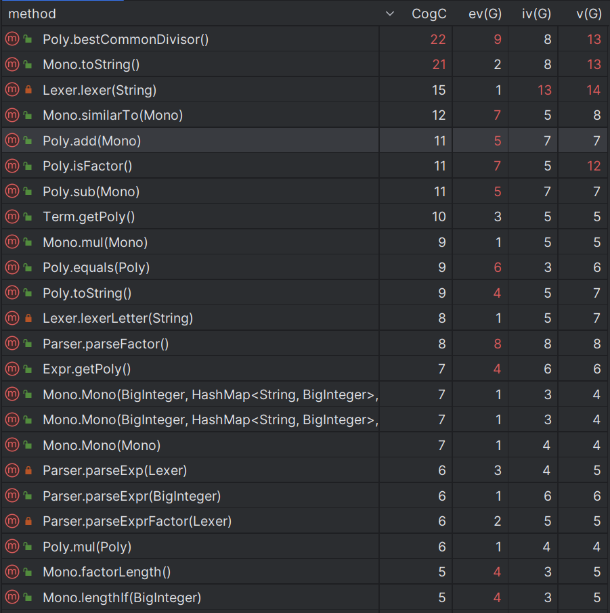This screenshot has width=610, height=613.
Task: Click the red method icon for Parser.parseExp(Lexer)
Action: pos(12,471)
